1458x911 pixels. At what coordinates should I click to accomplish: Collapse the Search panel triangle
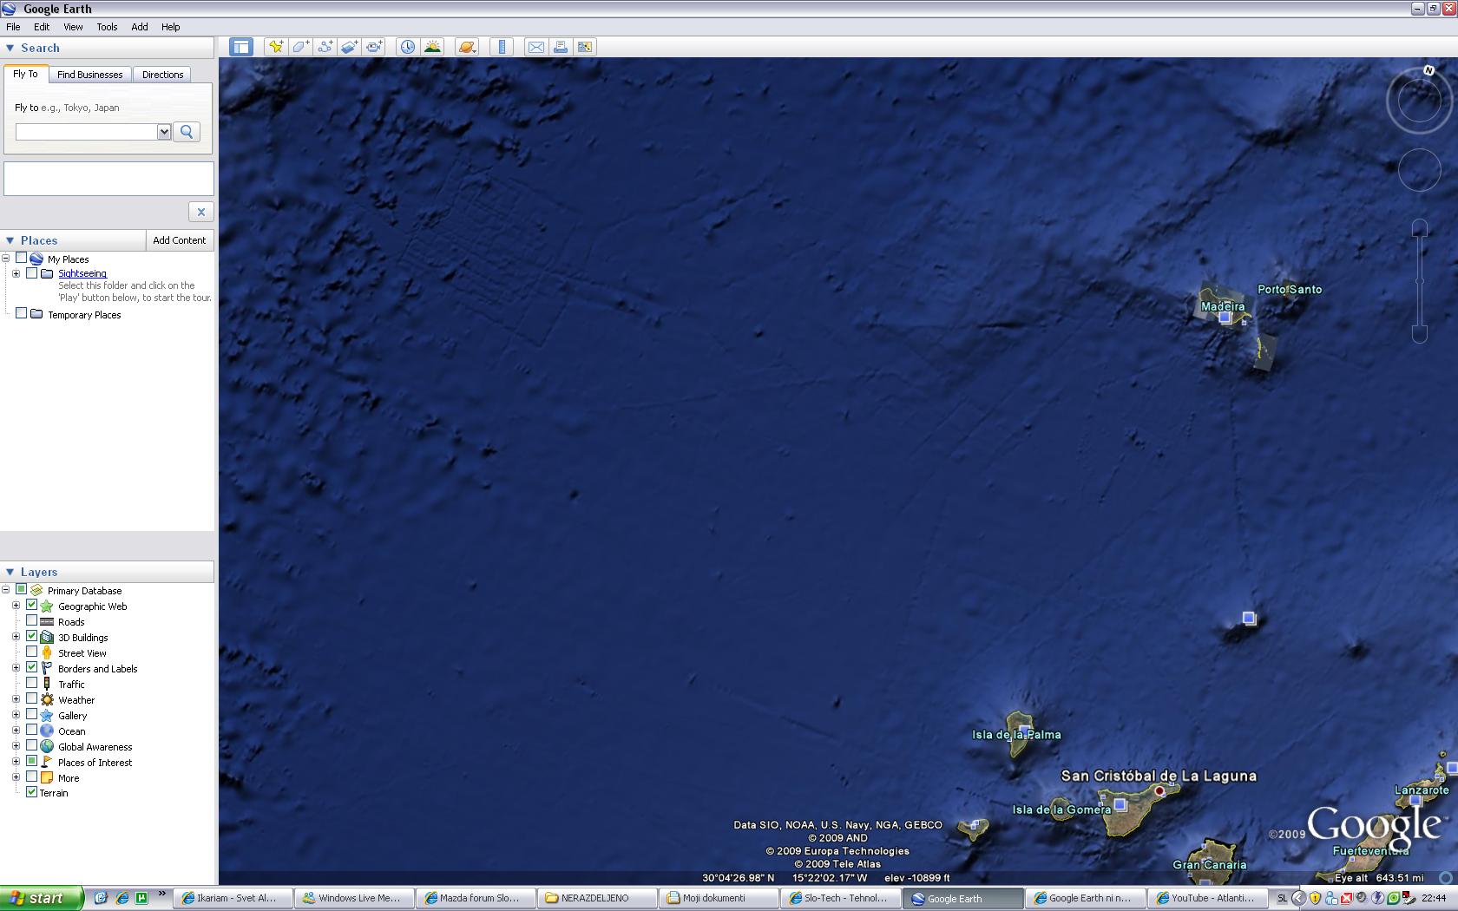coord(10,48)
